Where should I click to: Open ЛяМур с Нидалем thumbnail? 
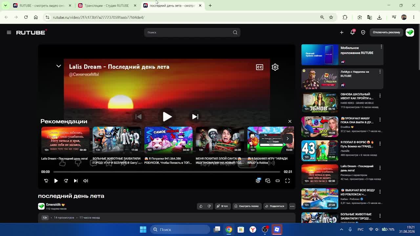click(320, 79)
